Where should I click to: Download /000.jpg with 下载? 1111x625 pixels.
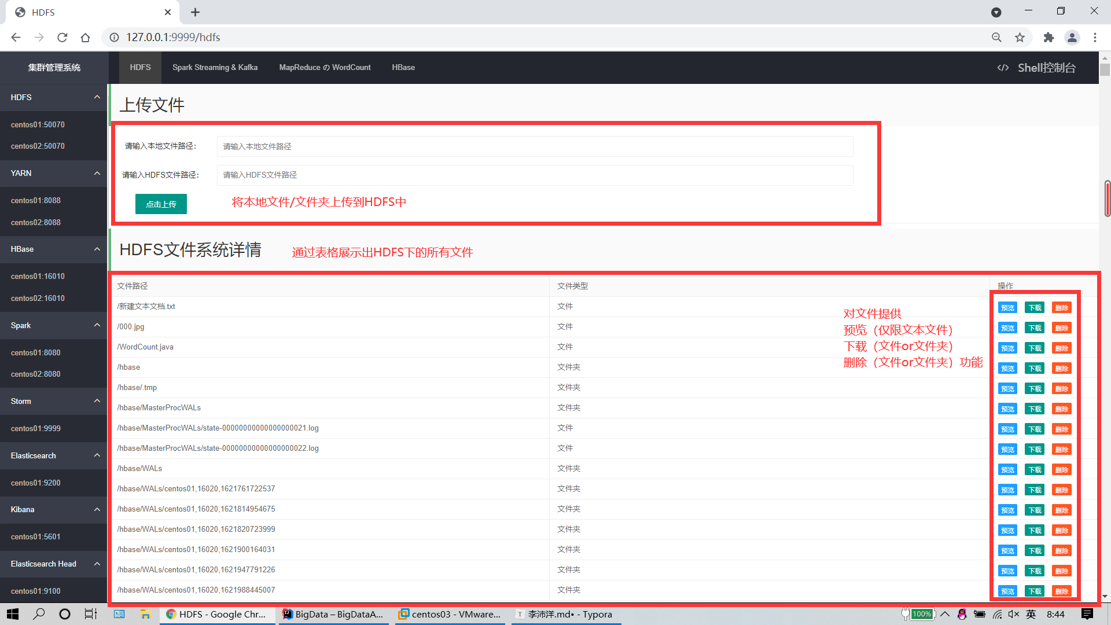[x=1035, y=328]
